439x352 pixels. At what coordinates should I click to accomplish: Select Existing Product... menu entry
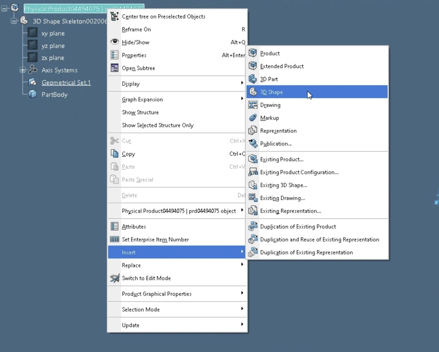point(282,160)
